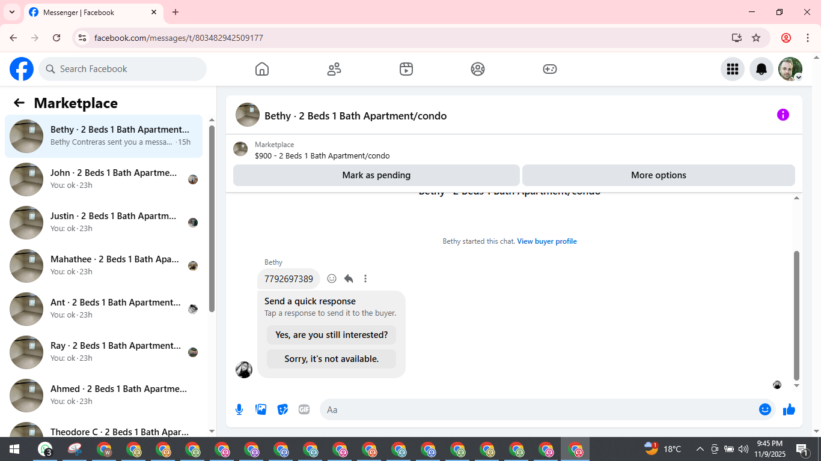Image resolution: width=821 pixels, height=461 pixels.
Task: Open the Facebook menu grid icon
Action: coord(733,69)
